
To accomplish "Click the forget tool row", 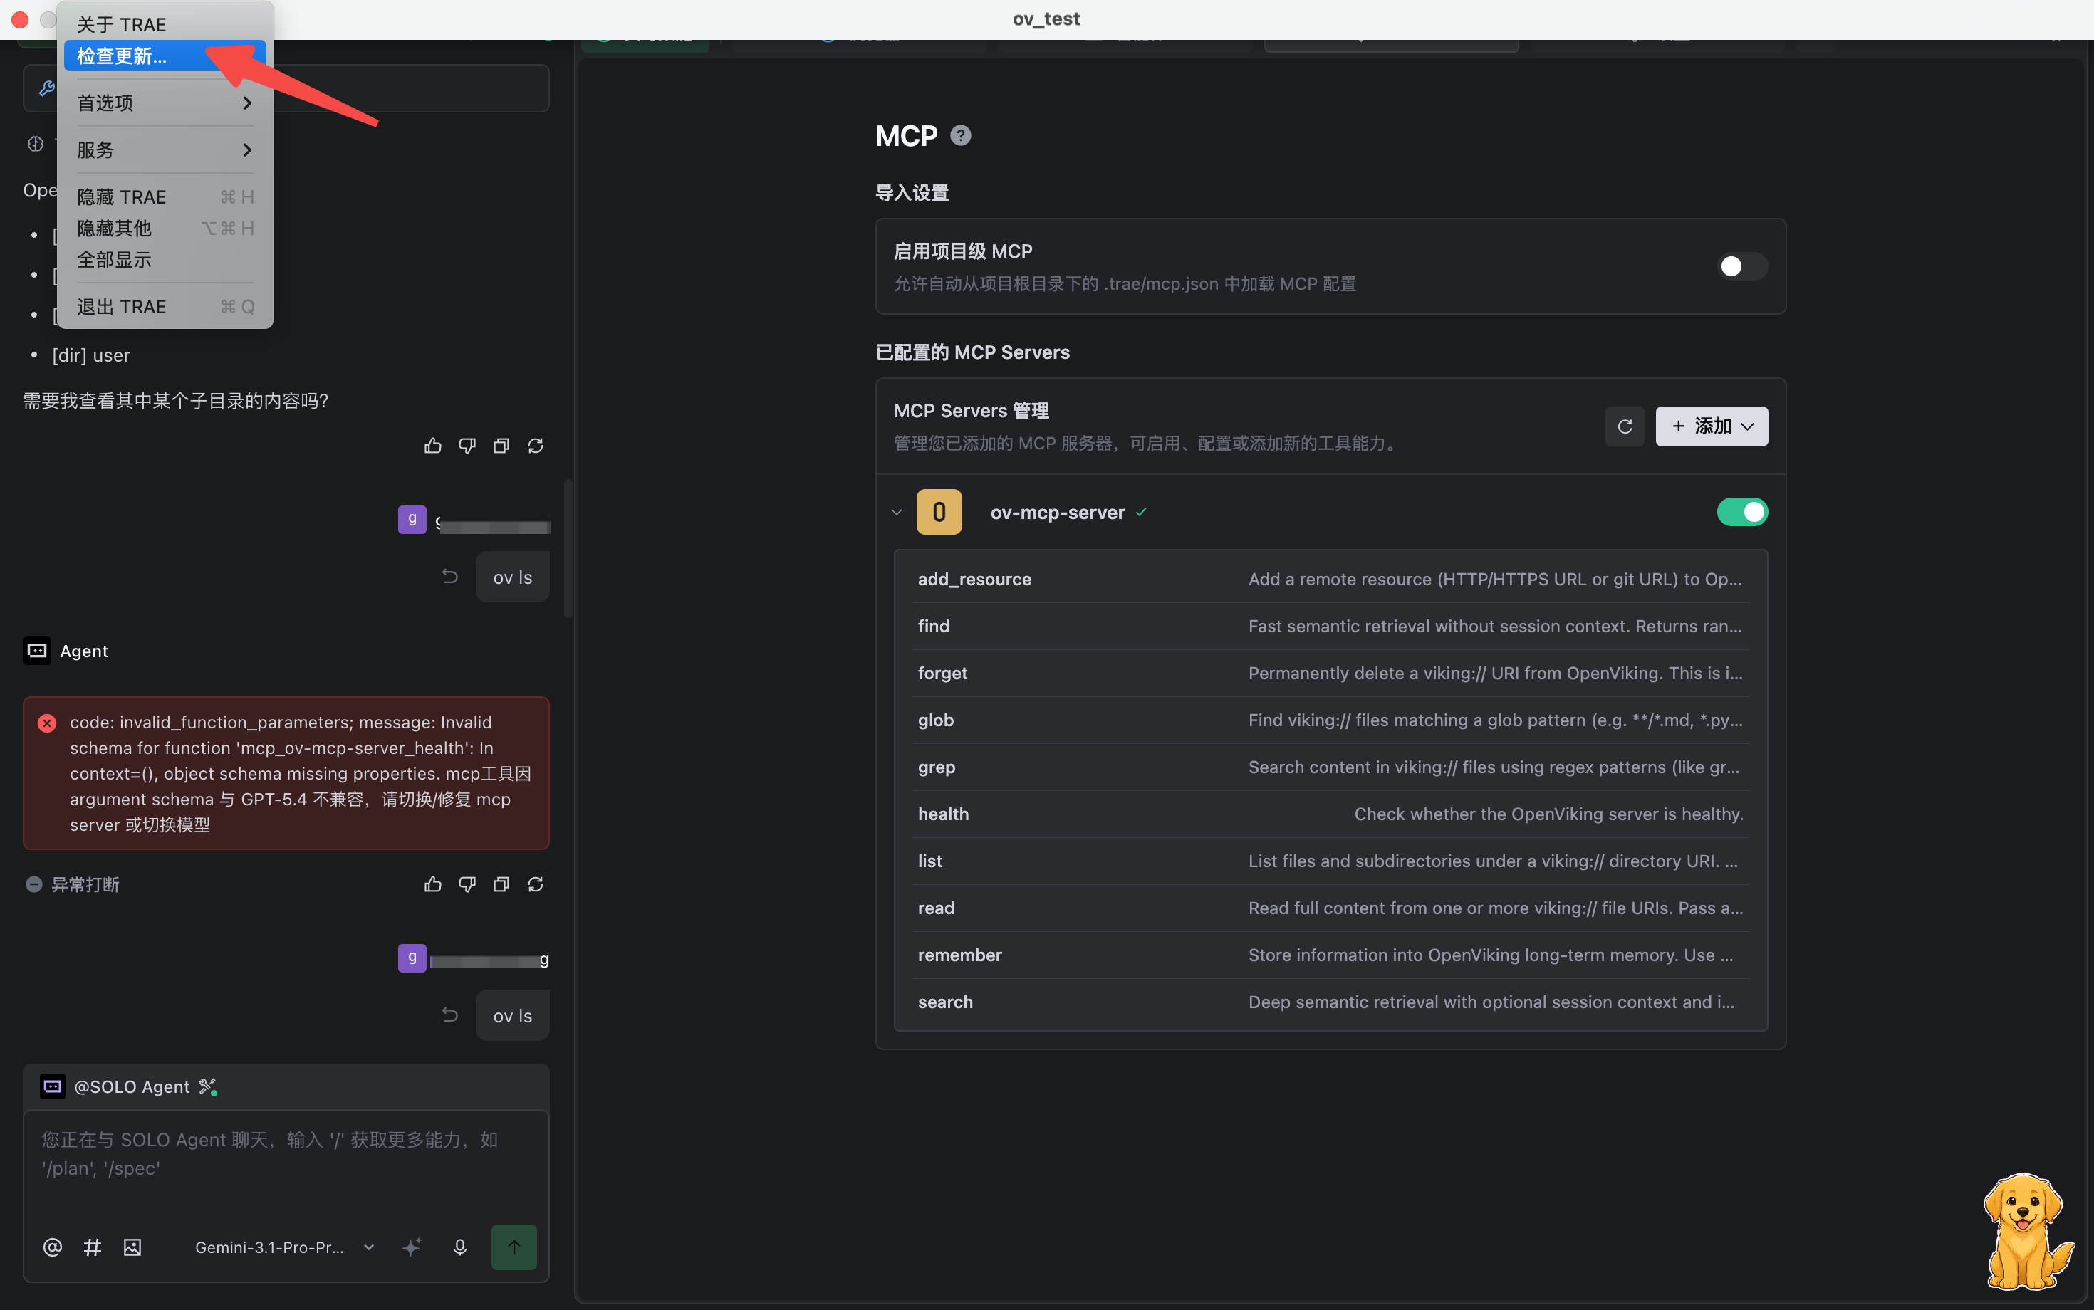I will pos(1330,672).
